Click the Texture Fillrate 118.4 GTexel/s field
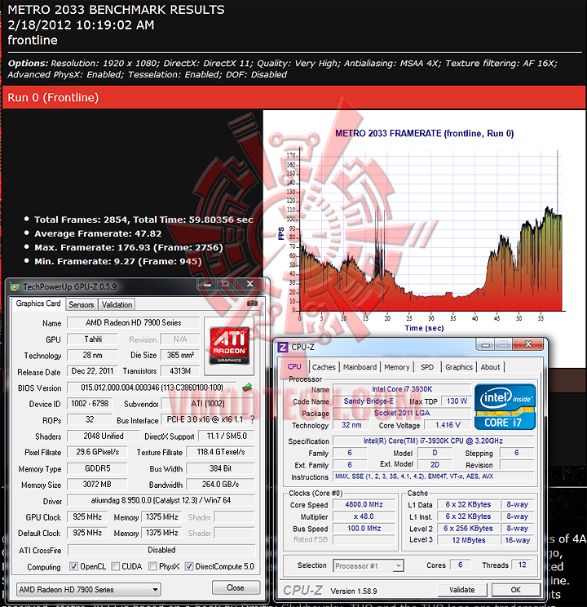The height and width of the screenshot is (607, 587). click(x=220, y=452)
